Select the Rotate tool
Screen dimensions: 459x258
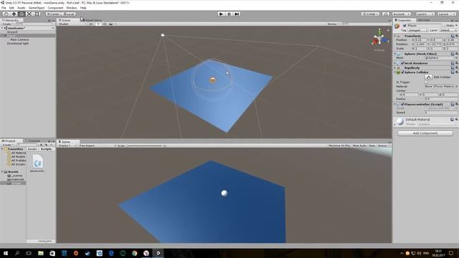pos(22,14)
